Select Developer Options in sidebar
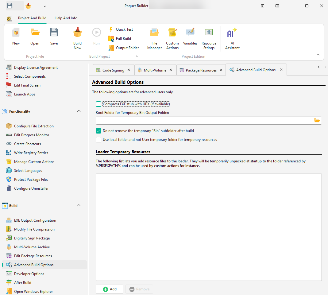This screenshot has width=328, height=295. 29,274
